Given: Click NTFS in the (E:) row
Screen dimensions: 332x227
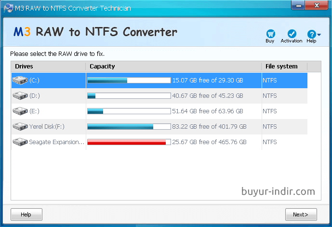Looking at the screenshot, I should [270, 111].
